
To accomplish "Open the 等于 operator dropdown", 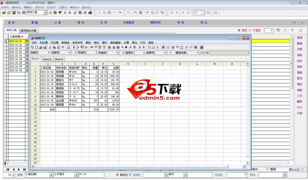I will point(185,175).
